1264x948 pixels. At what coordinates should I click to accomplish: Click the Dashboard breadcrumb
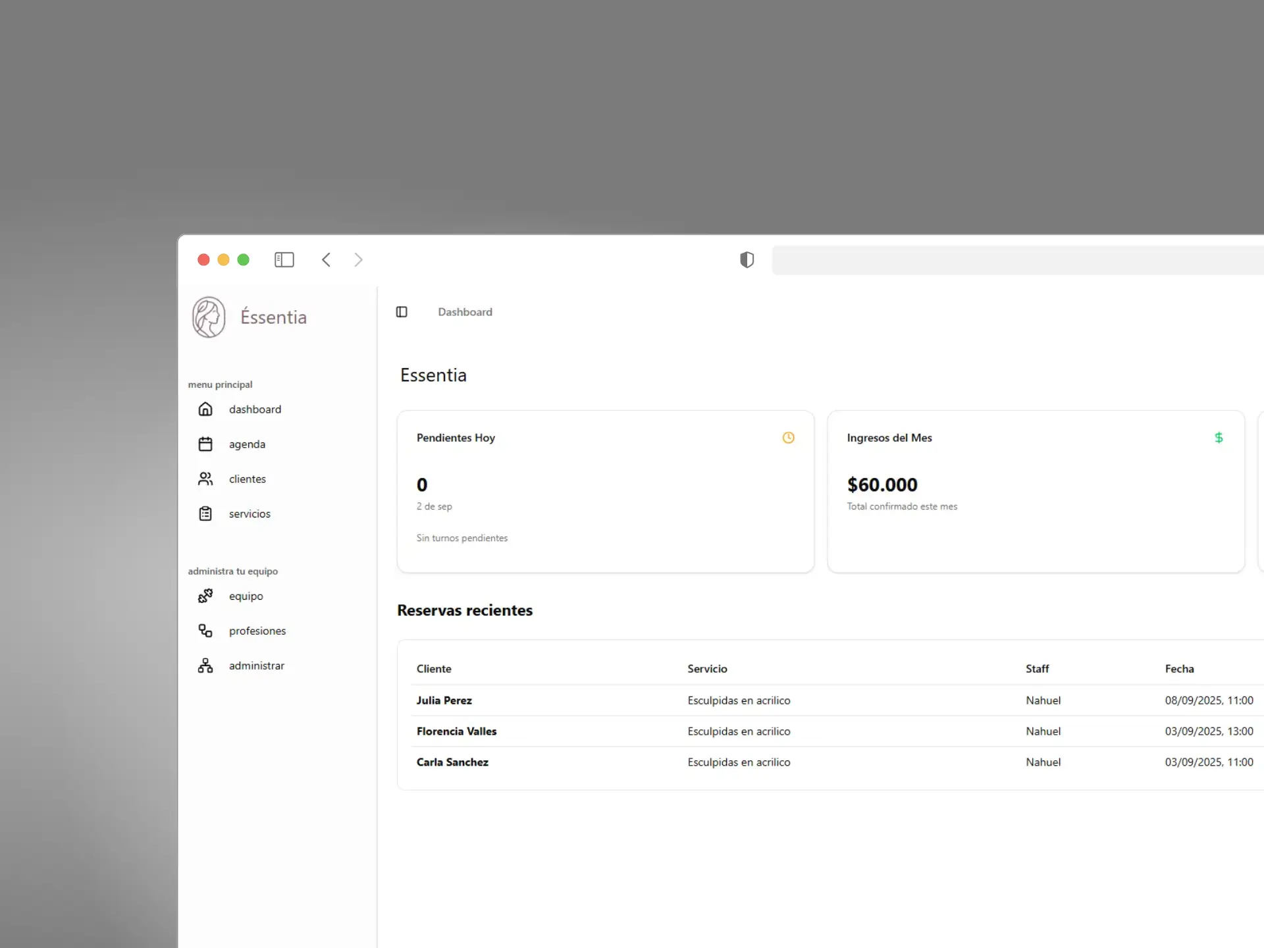coord(465,312)
